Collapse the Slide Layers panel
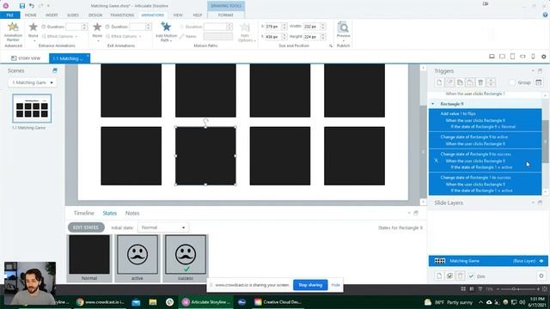This screenshot has height=309, width=550. click(533, 203)
